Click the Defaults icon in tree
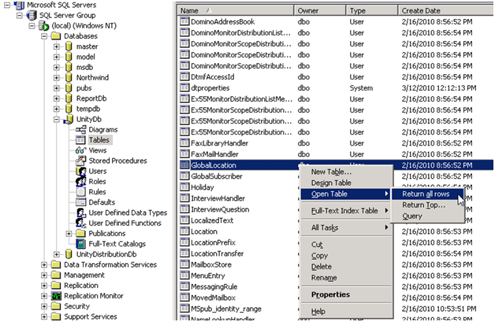Image resolution: width=495 pixels, height=322 pixels. click(81, 202)
